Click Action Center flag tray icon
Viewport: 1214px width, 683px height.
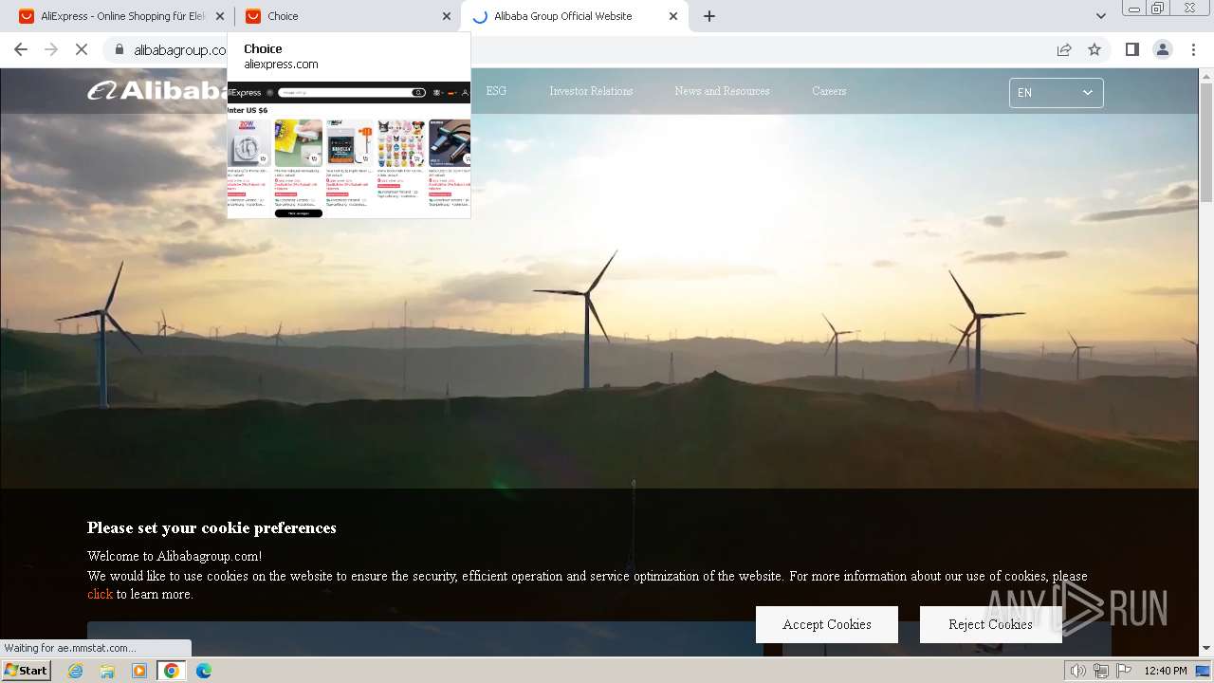1124,671
